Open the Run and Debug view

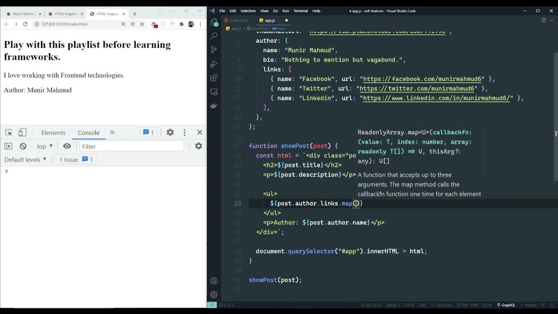pyautogui.click(x=214, y=64)
